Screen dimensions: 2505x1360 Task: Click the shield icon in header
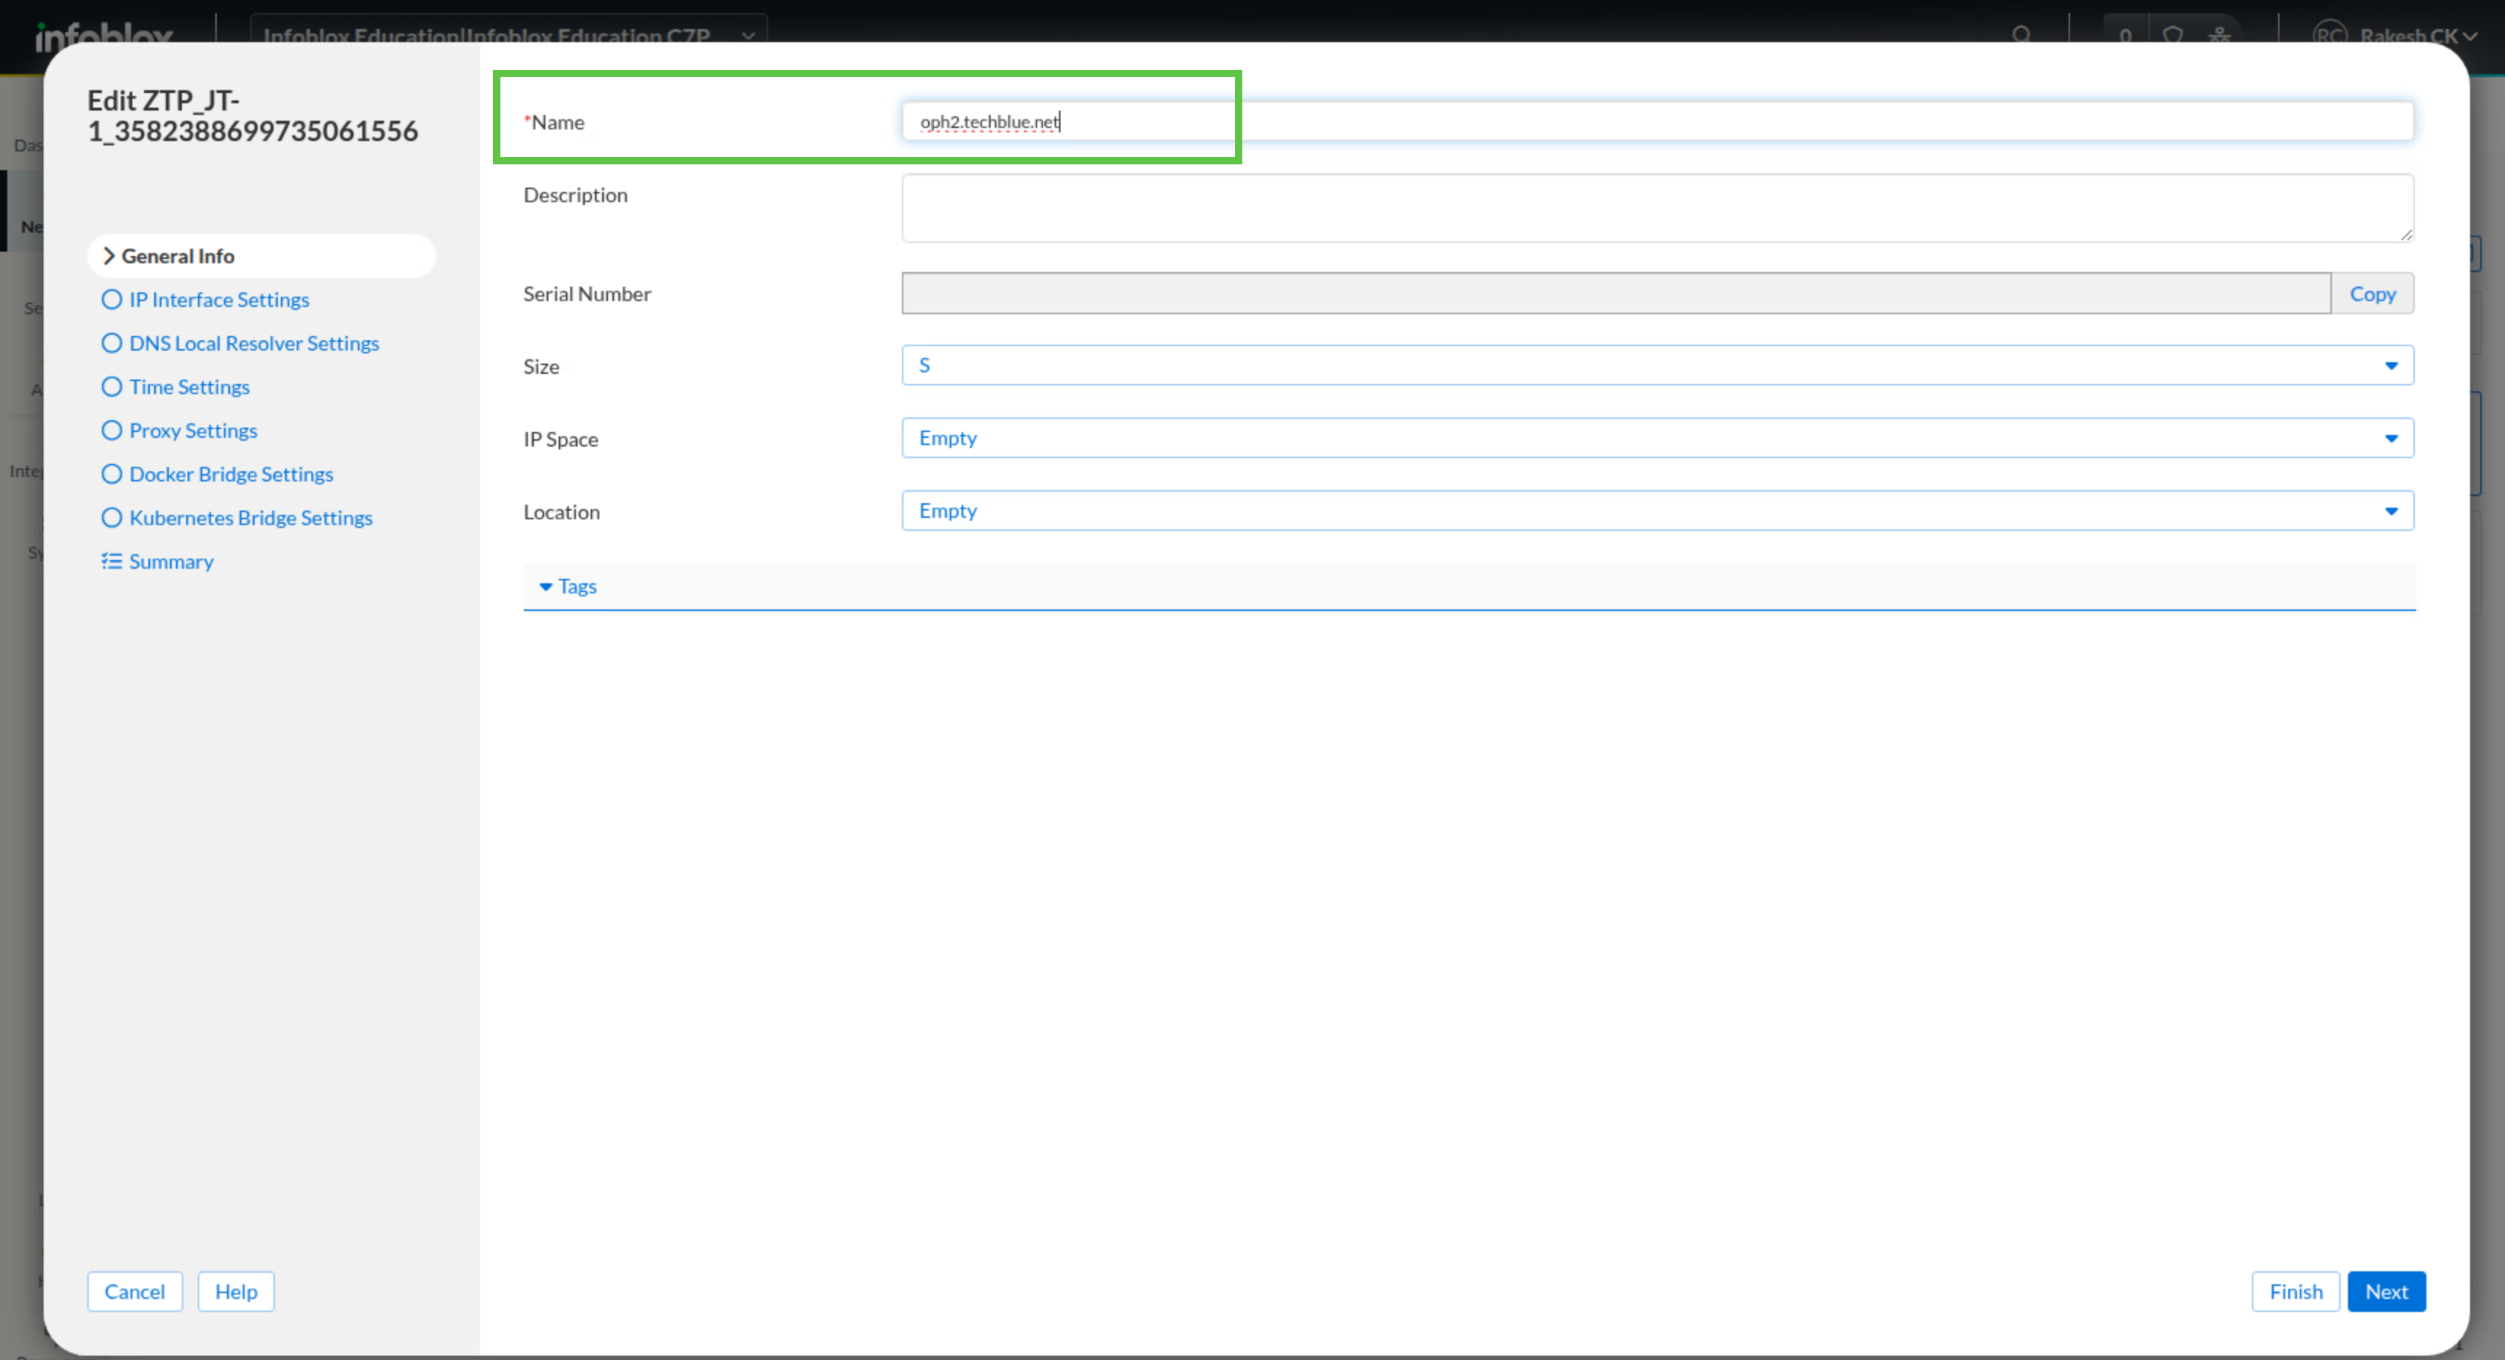(x=2173, y=35)
